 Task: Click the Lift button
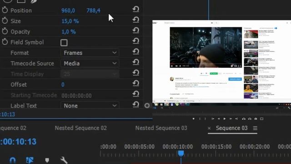(x=244, y=118)
